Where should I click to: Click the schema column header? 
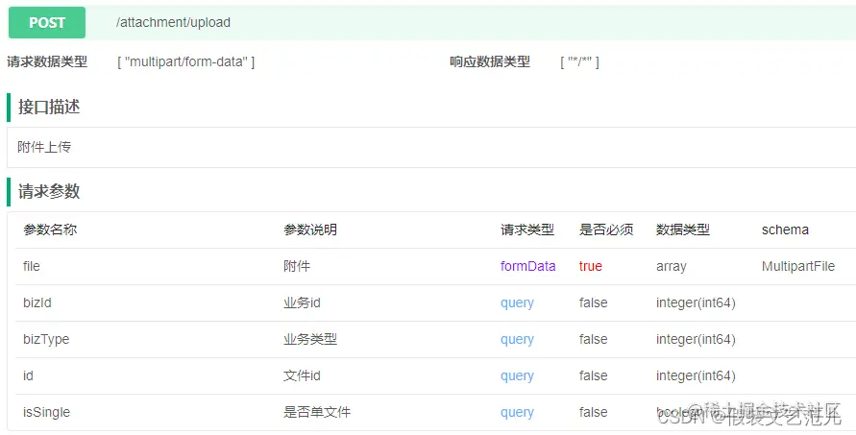pyautogui.click(x=785, y=230)
